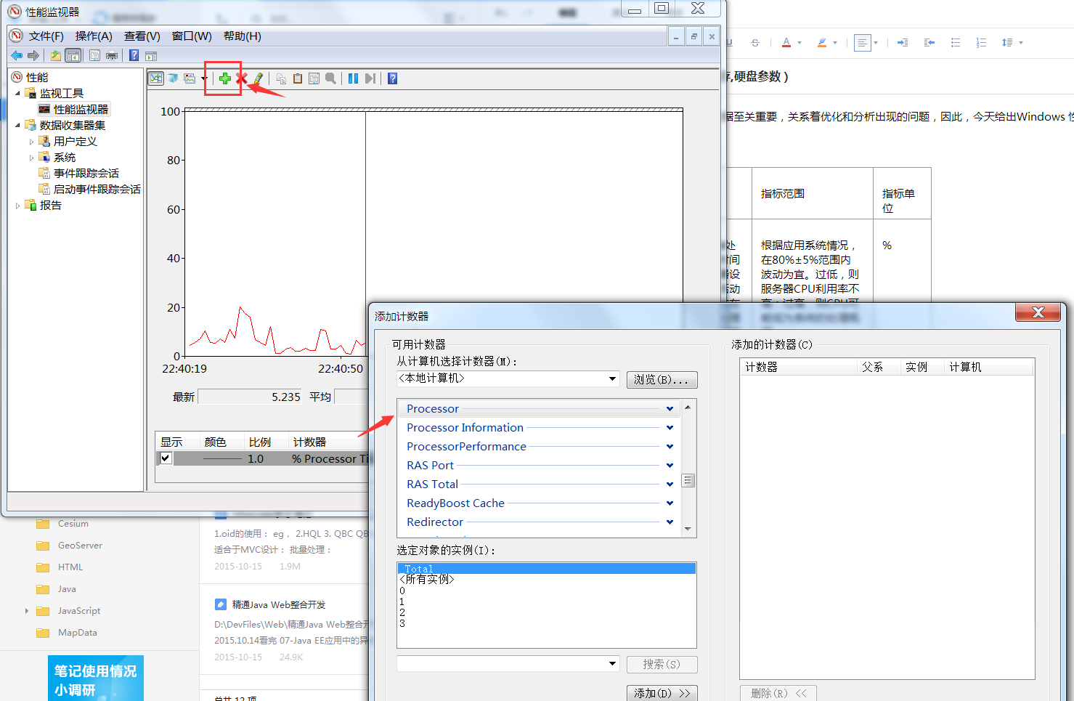Viewport: 1074px width, 701px height.
Task: Click the show/hide action pane icon
Action: 151,56
